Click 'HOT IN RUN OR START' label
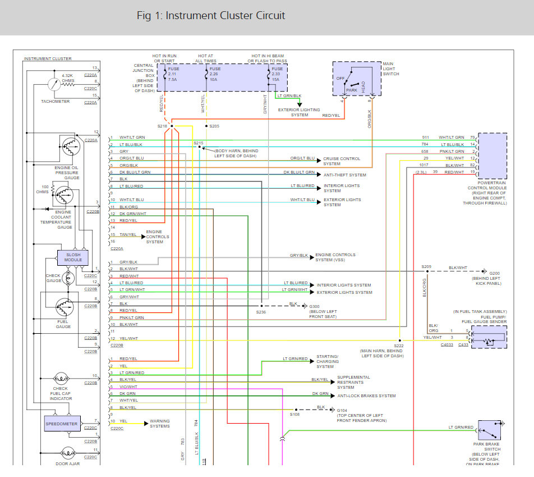Viewport: 534px width, 477px height. [x=164, y=58]
